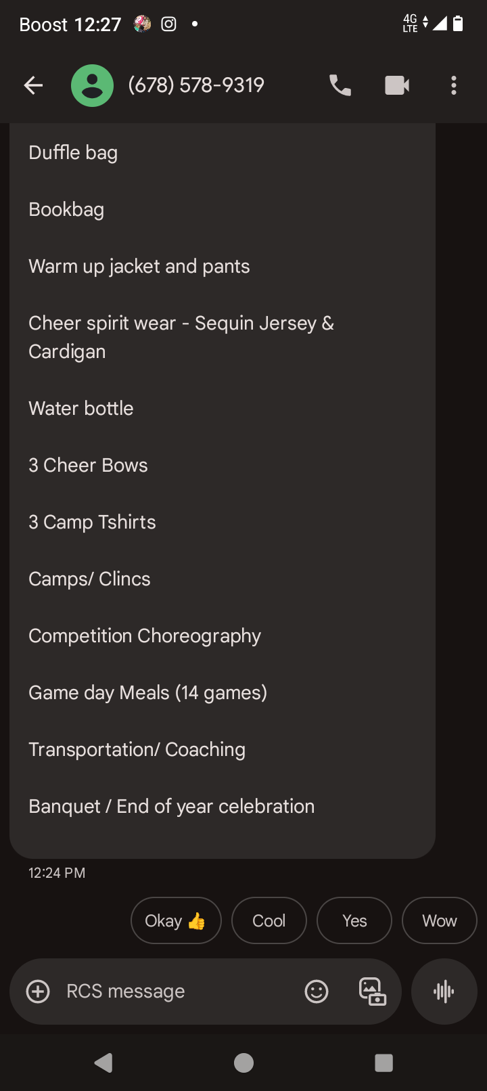Send the "Okay 👍" suggested reply

click(x=176, y=920)
